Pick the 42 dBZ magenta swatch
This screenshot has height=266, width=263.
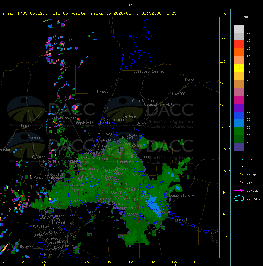(239, 100)
